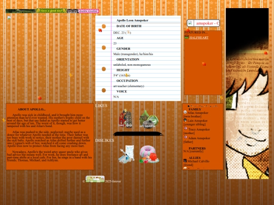Viewport: 274px width, 205px height.
Task: Click the pastel footer badge next to 2025-forever
Action: (x=95, y=179)
